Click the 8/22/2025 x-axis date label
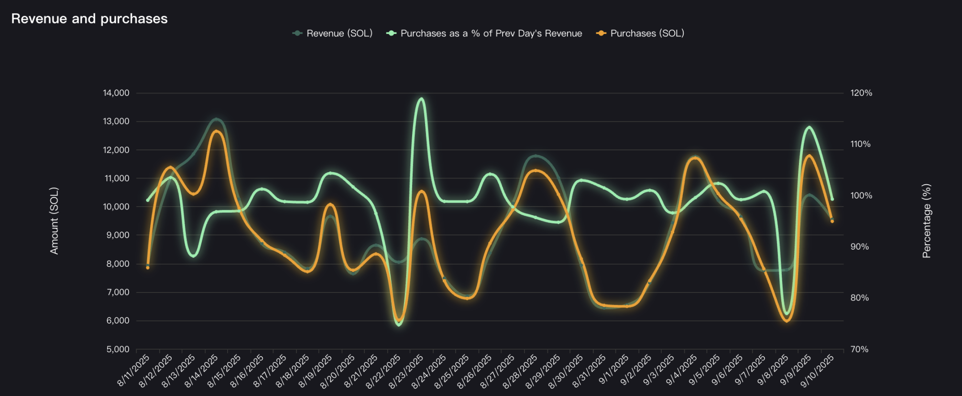The image size is (962, 396). click(x=383, y=372)
